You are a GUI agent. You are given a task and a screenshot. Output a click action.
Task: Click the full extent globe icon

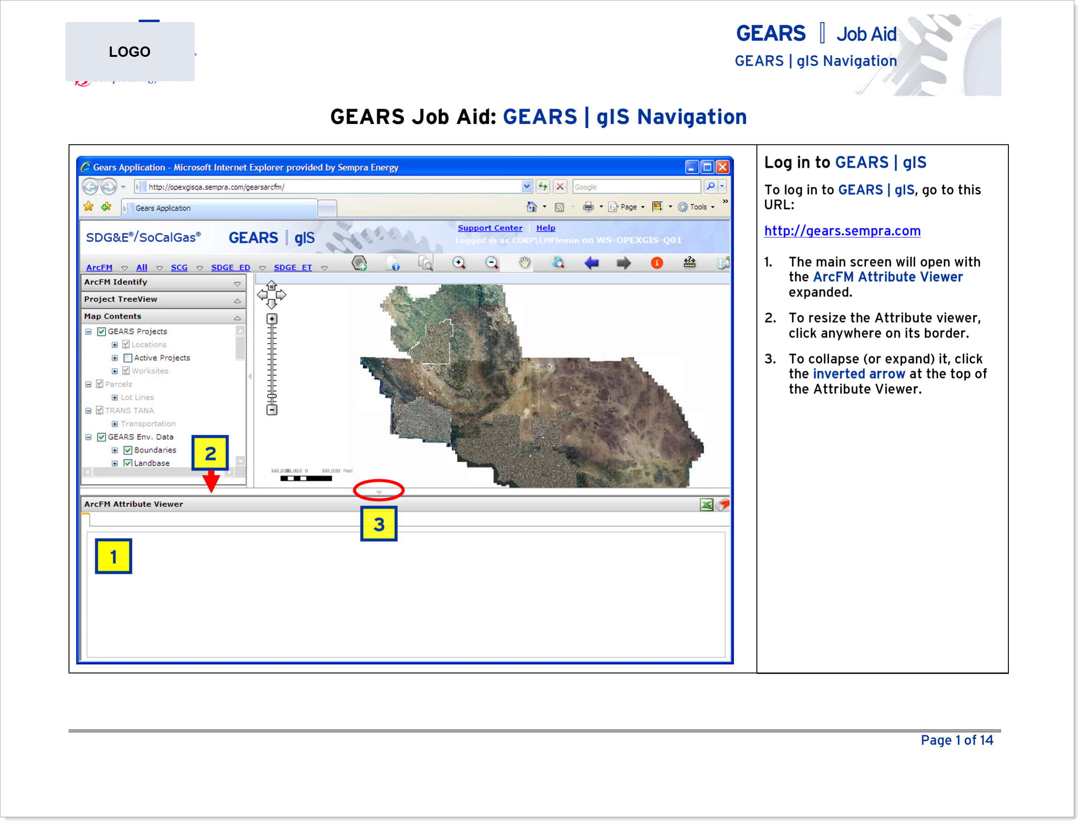[558, 263]
